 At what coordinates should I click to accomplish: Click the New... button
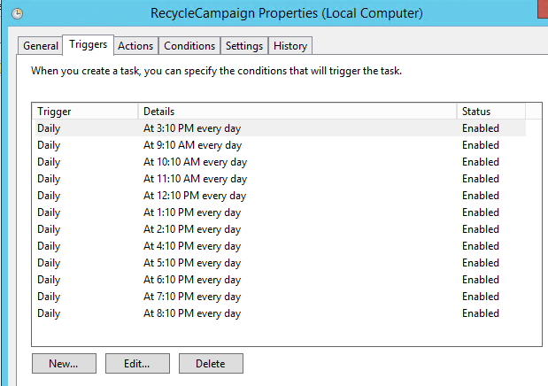tap(64, 363)
